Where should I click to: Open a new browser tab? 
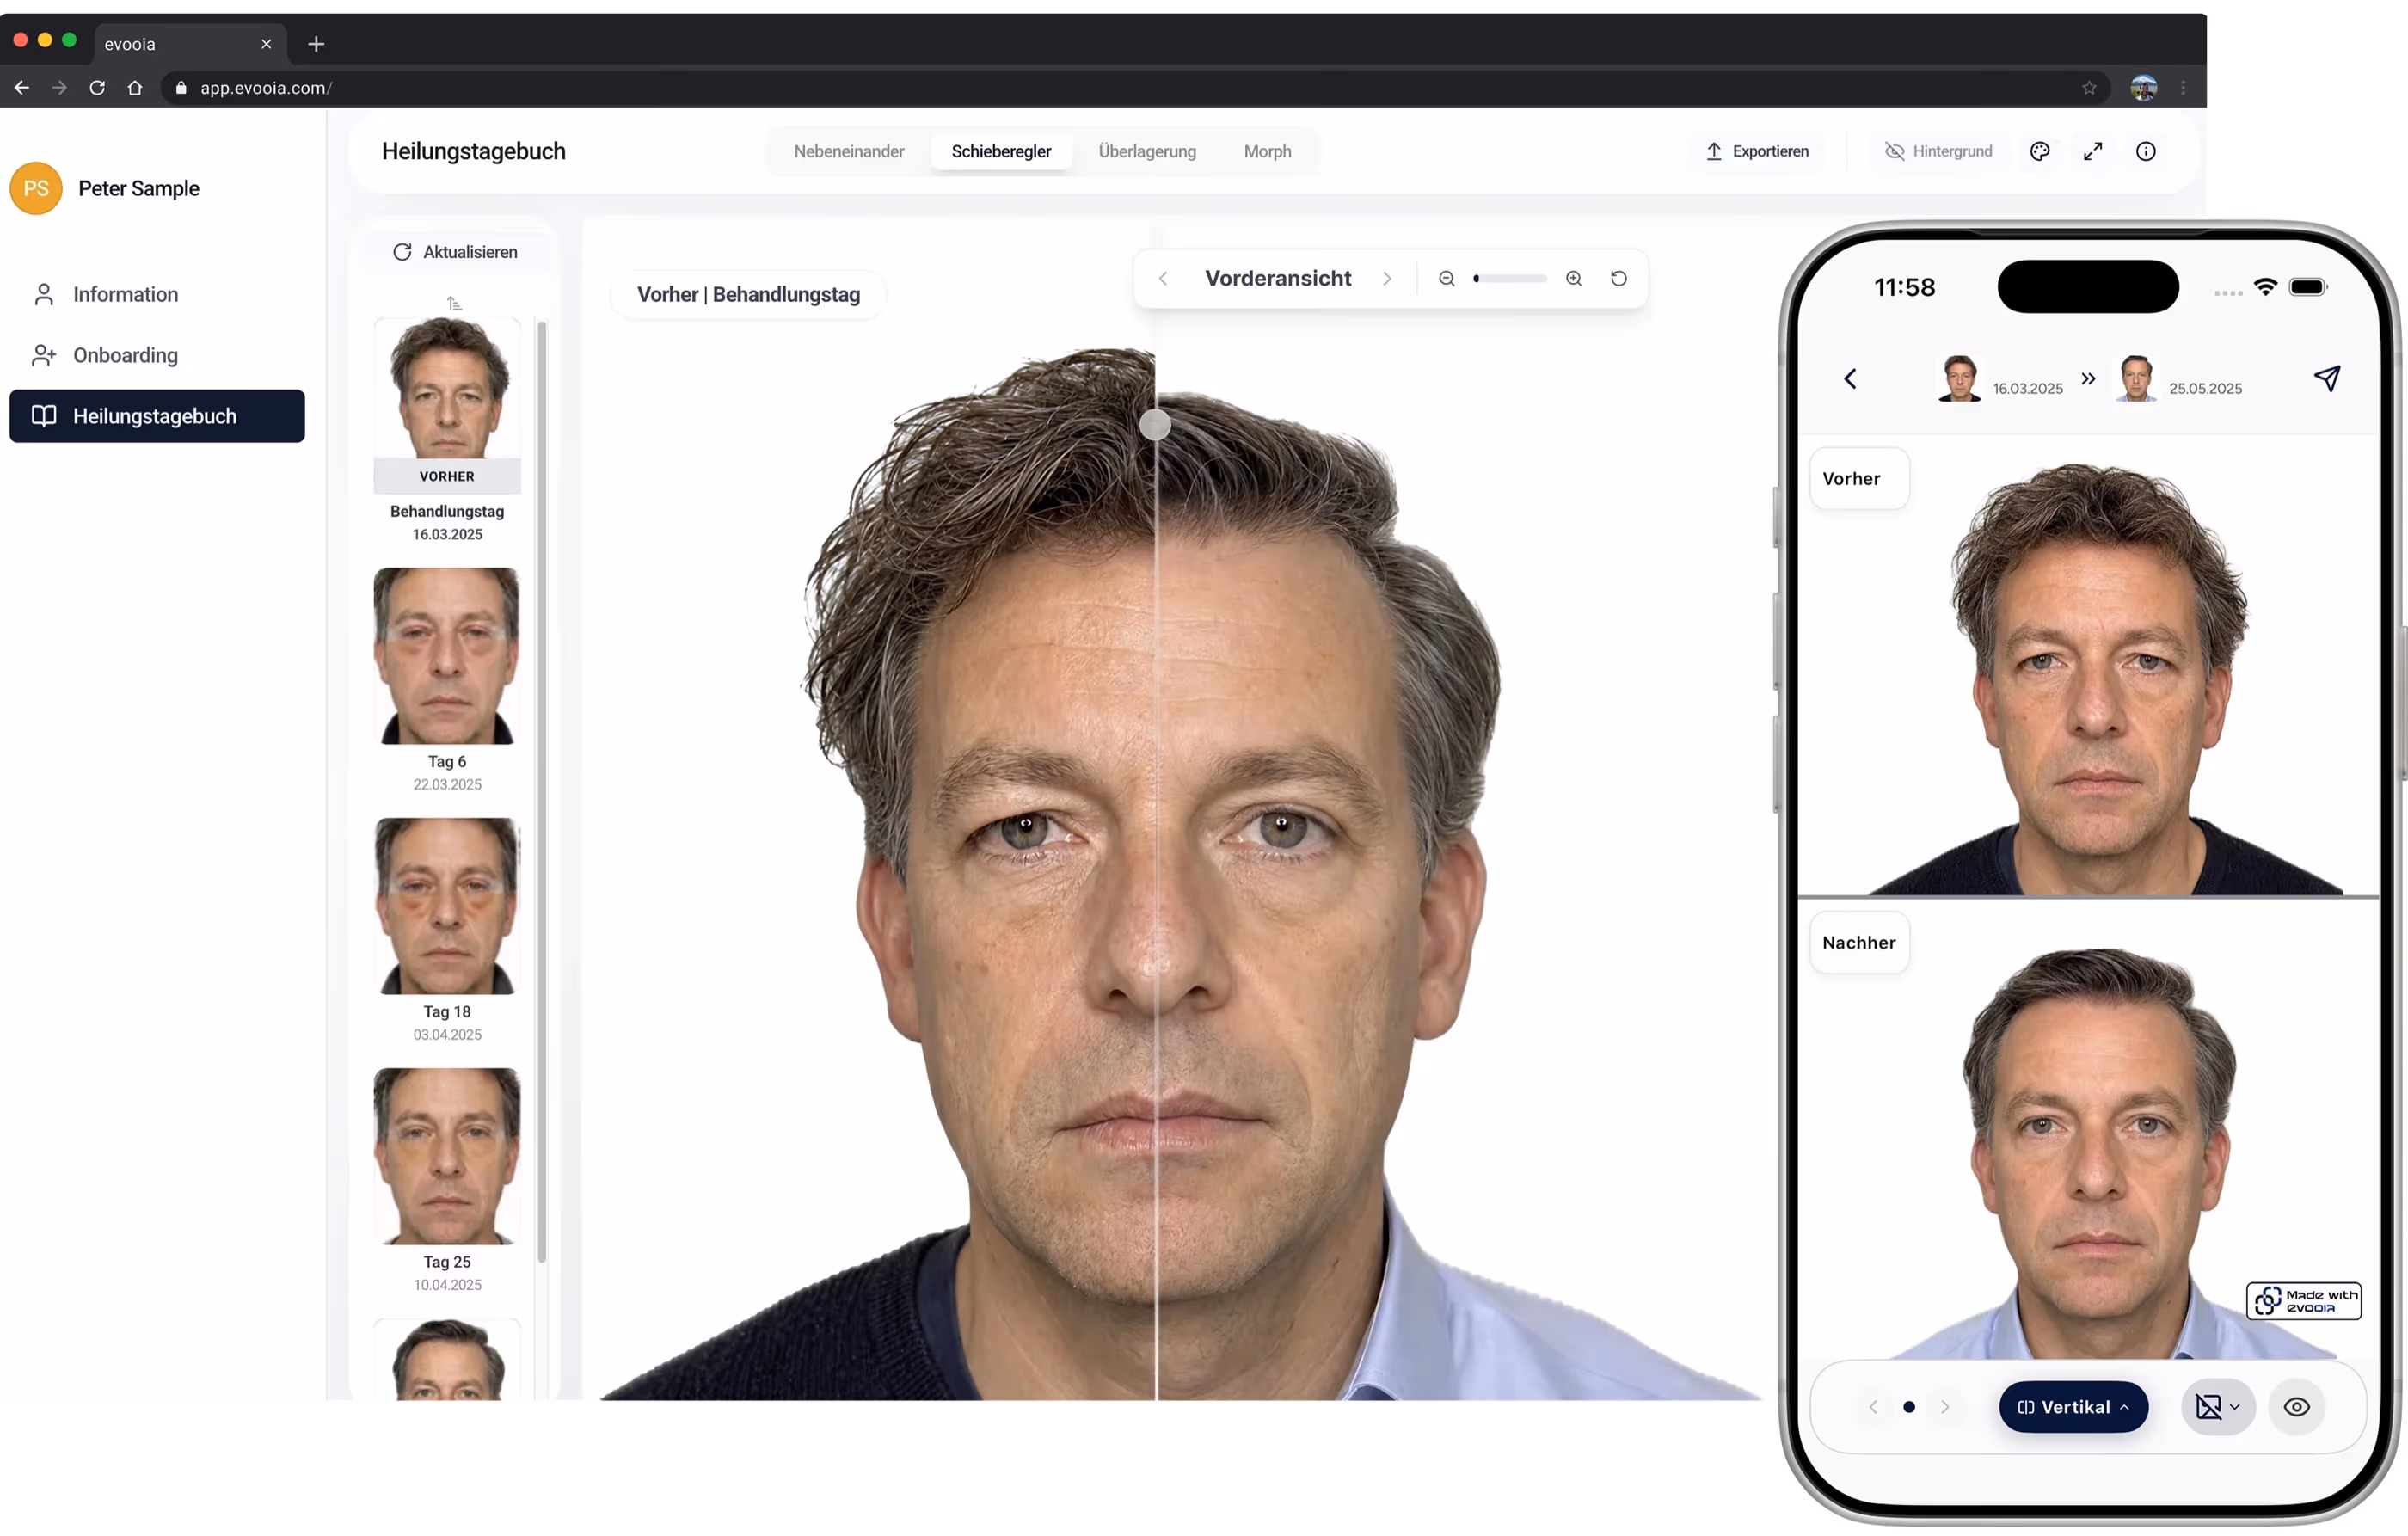click(x=316, y=44)
